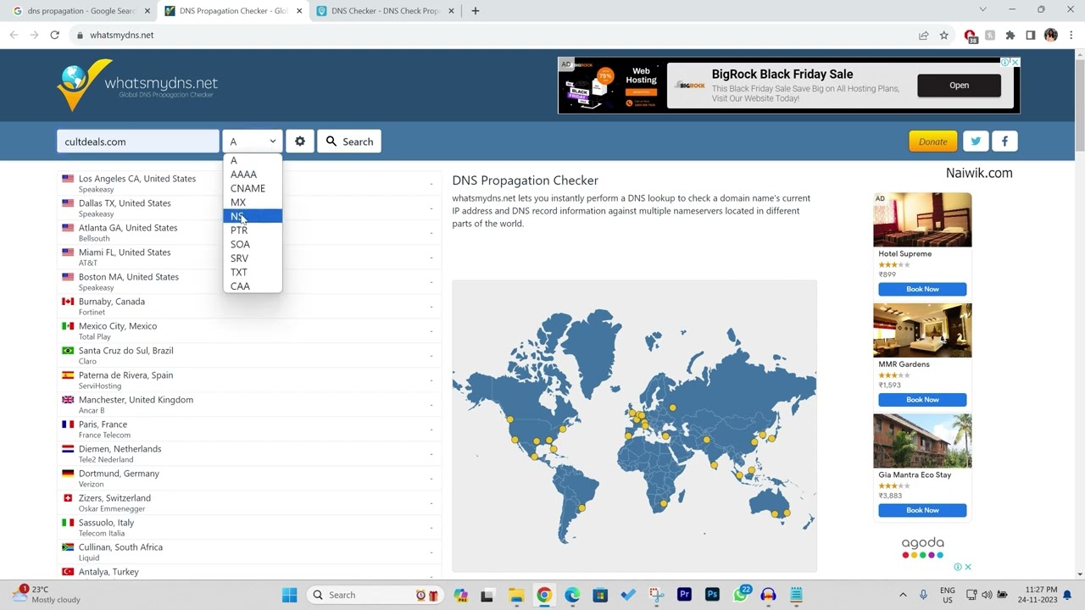The width and height of the screenshot is (1085, 610).
Task: Select TXT record option
Action: [x=253, y=272]
